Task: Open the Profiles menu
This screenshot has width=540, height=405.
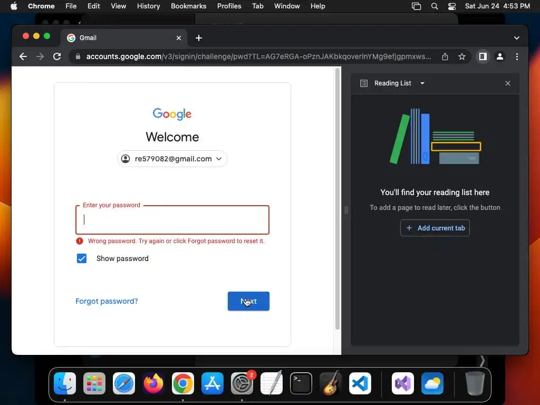Action: 229,6
